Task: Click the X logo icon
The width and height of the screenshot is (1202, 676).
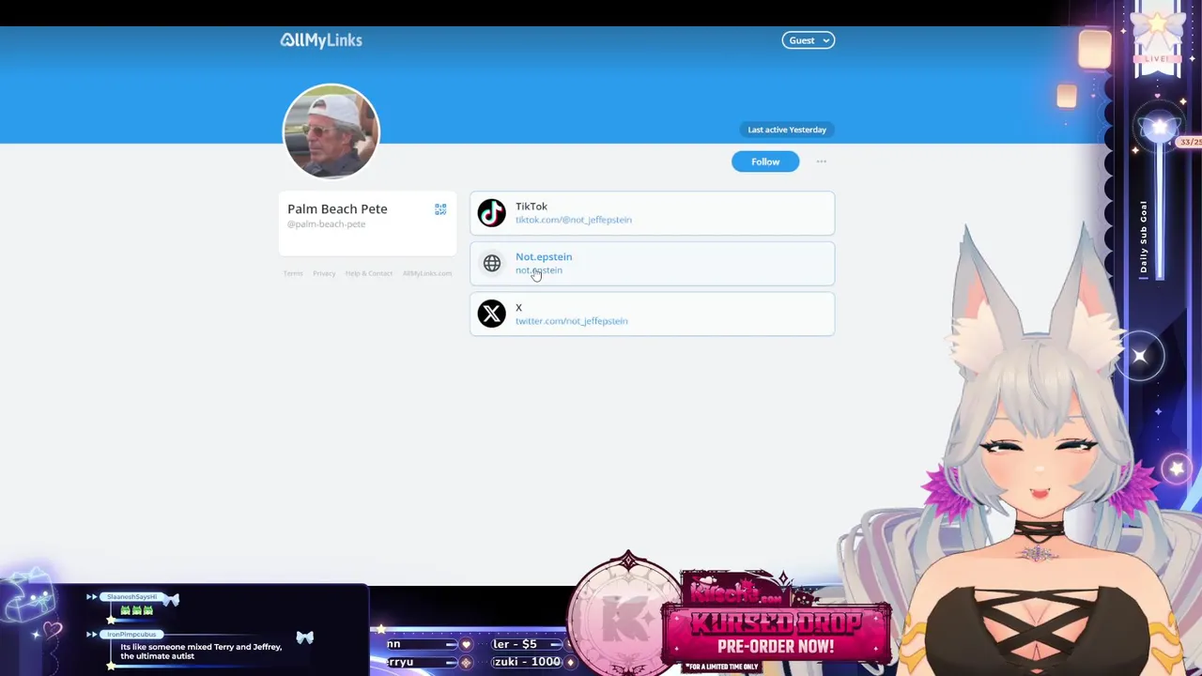Action: [x=491, y=314]
